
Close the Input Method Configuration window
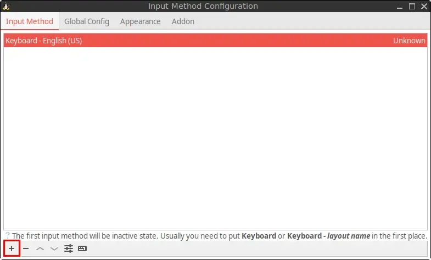coord(424,7)
